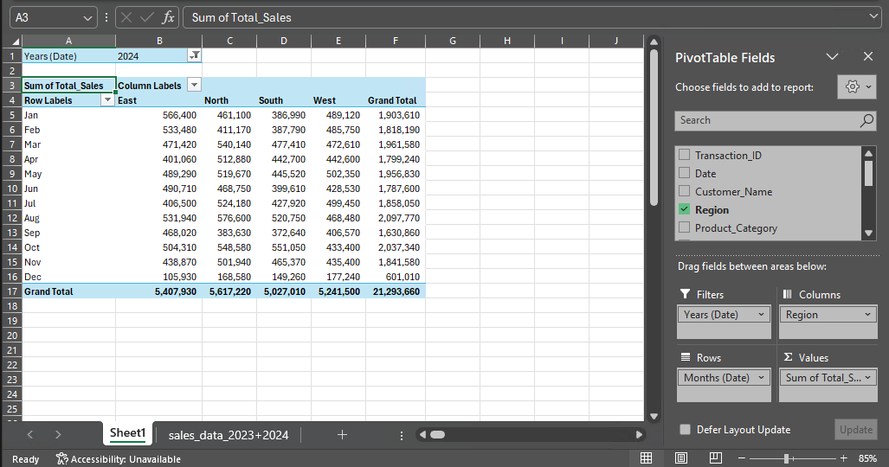
Task: Uncheck the Region field checkbox
Action: click(685, 210)
